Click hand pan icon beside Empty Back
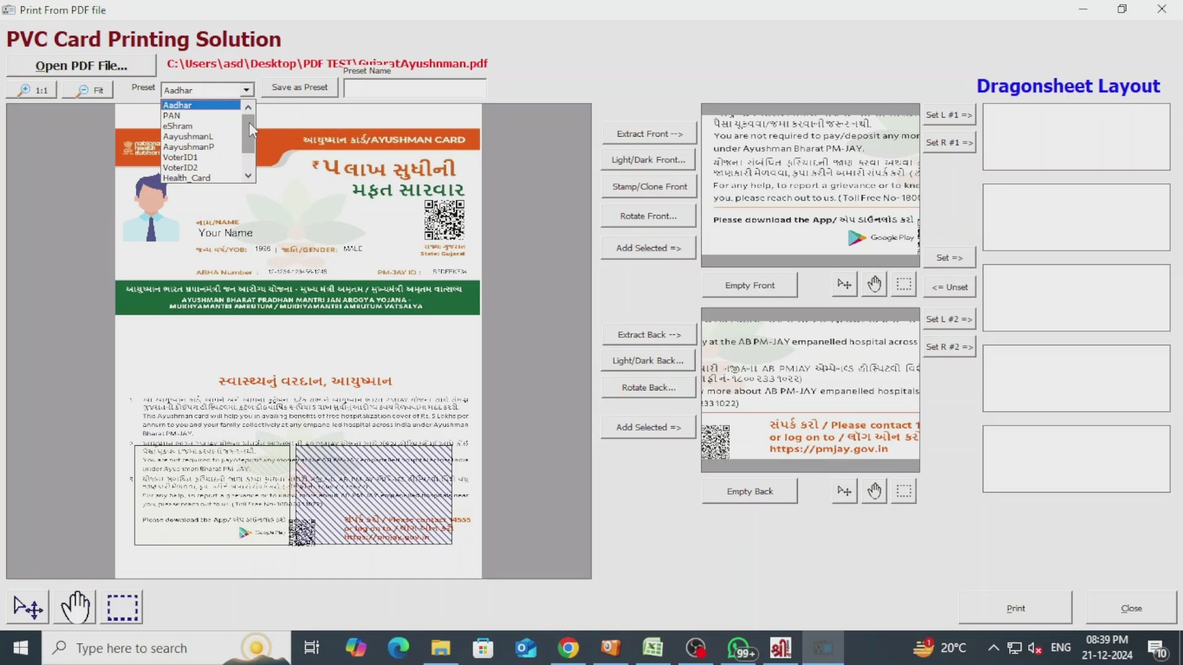The height and width of the screenshot is (665, 1183). pos(874,491)
